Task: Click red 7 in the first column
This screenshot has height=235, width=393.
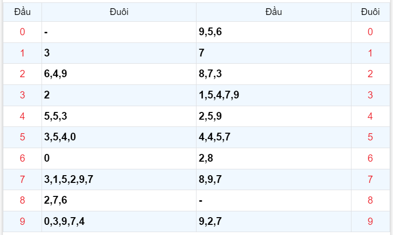Action: click(22, 180)
